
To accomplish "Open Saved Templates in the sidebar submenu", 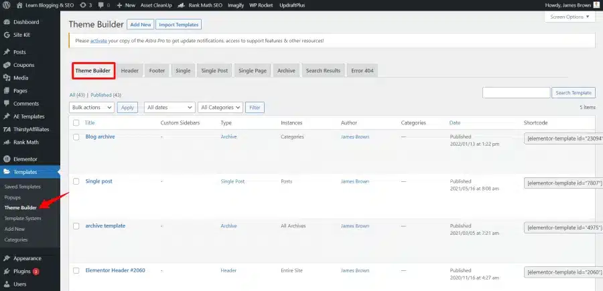I will (x=22, y=187).
